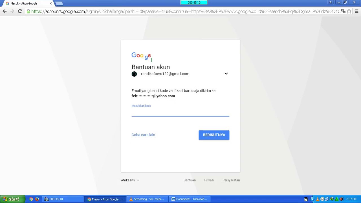This screenshot has width=361, height=203.
Task: Click the cyan 000:45:10 timer overlay
Action: click(194, 3)
